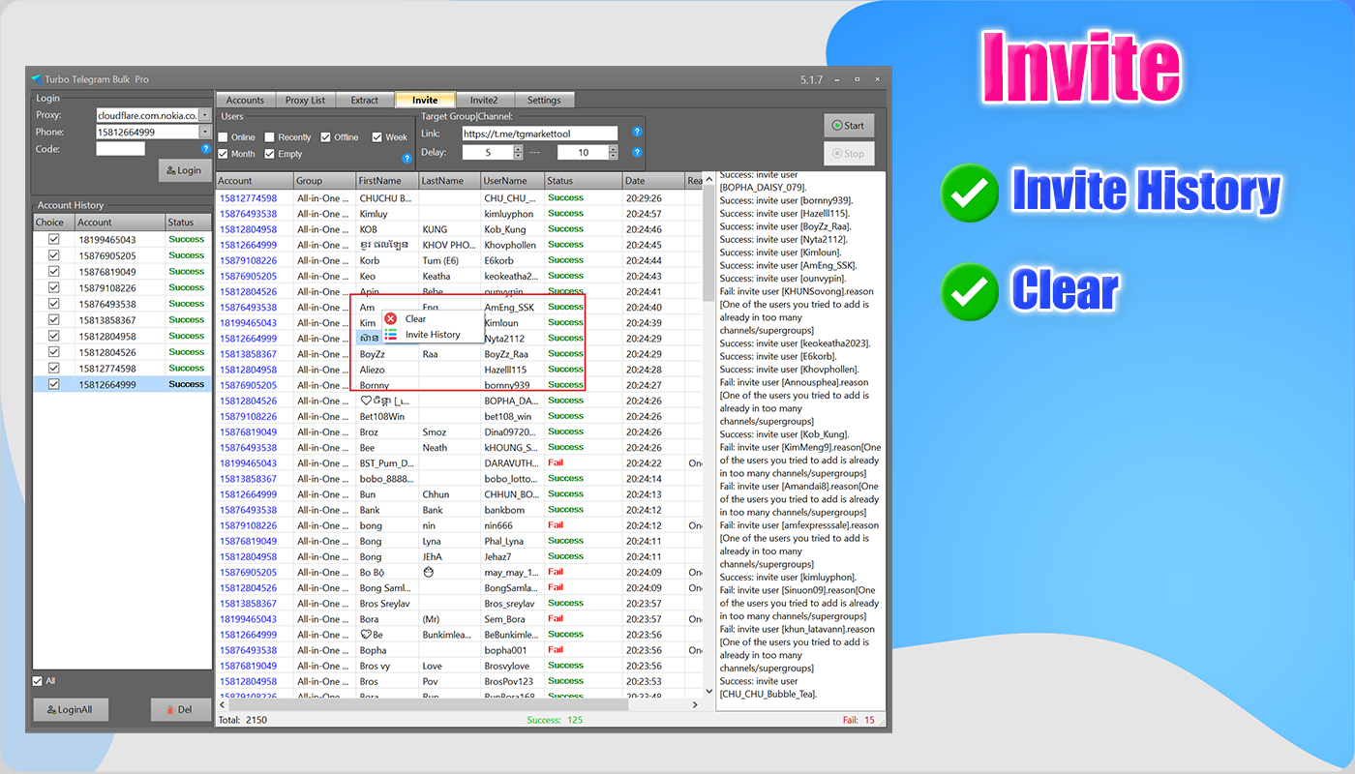The width and height of the screenshot is (1355, 774).
Task: Click the right arrow of the horizontal scrollbar
Action: coord(695,704)
